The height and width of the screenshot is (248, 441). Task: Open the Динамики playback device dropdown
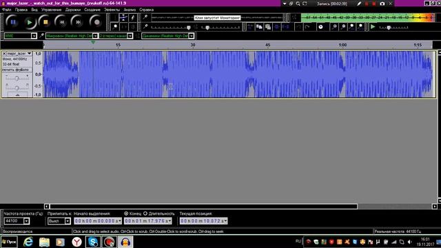(192, 36)
